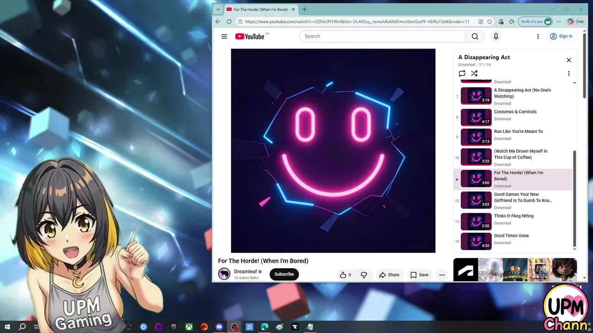This screenshot has height=333, width=593.
Task: Expand the tab actions dropdown chevron
Action: point(218,9)
